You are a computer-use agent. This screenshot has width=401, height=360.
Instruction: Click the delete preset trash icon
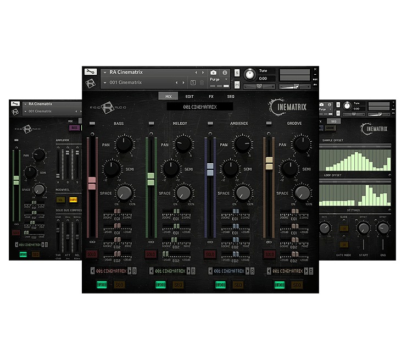(202, 82)
